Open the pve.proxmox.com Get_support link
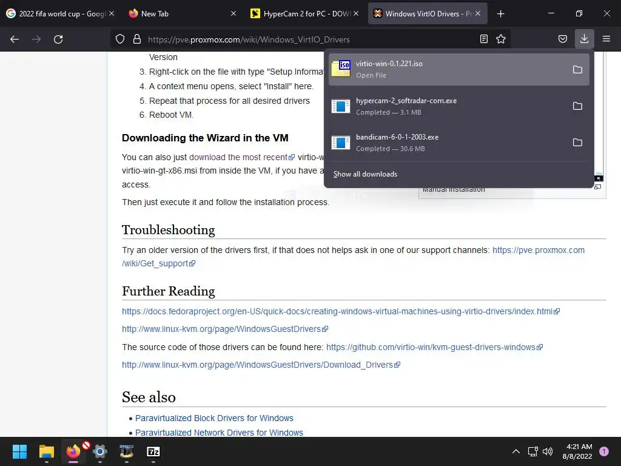This screenshot has width=621, height=466. click(x=354, y=257)
